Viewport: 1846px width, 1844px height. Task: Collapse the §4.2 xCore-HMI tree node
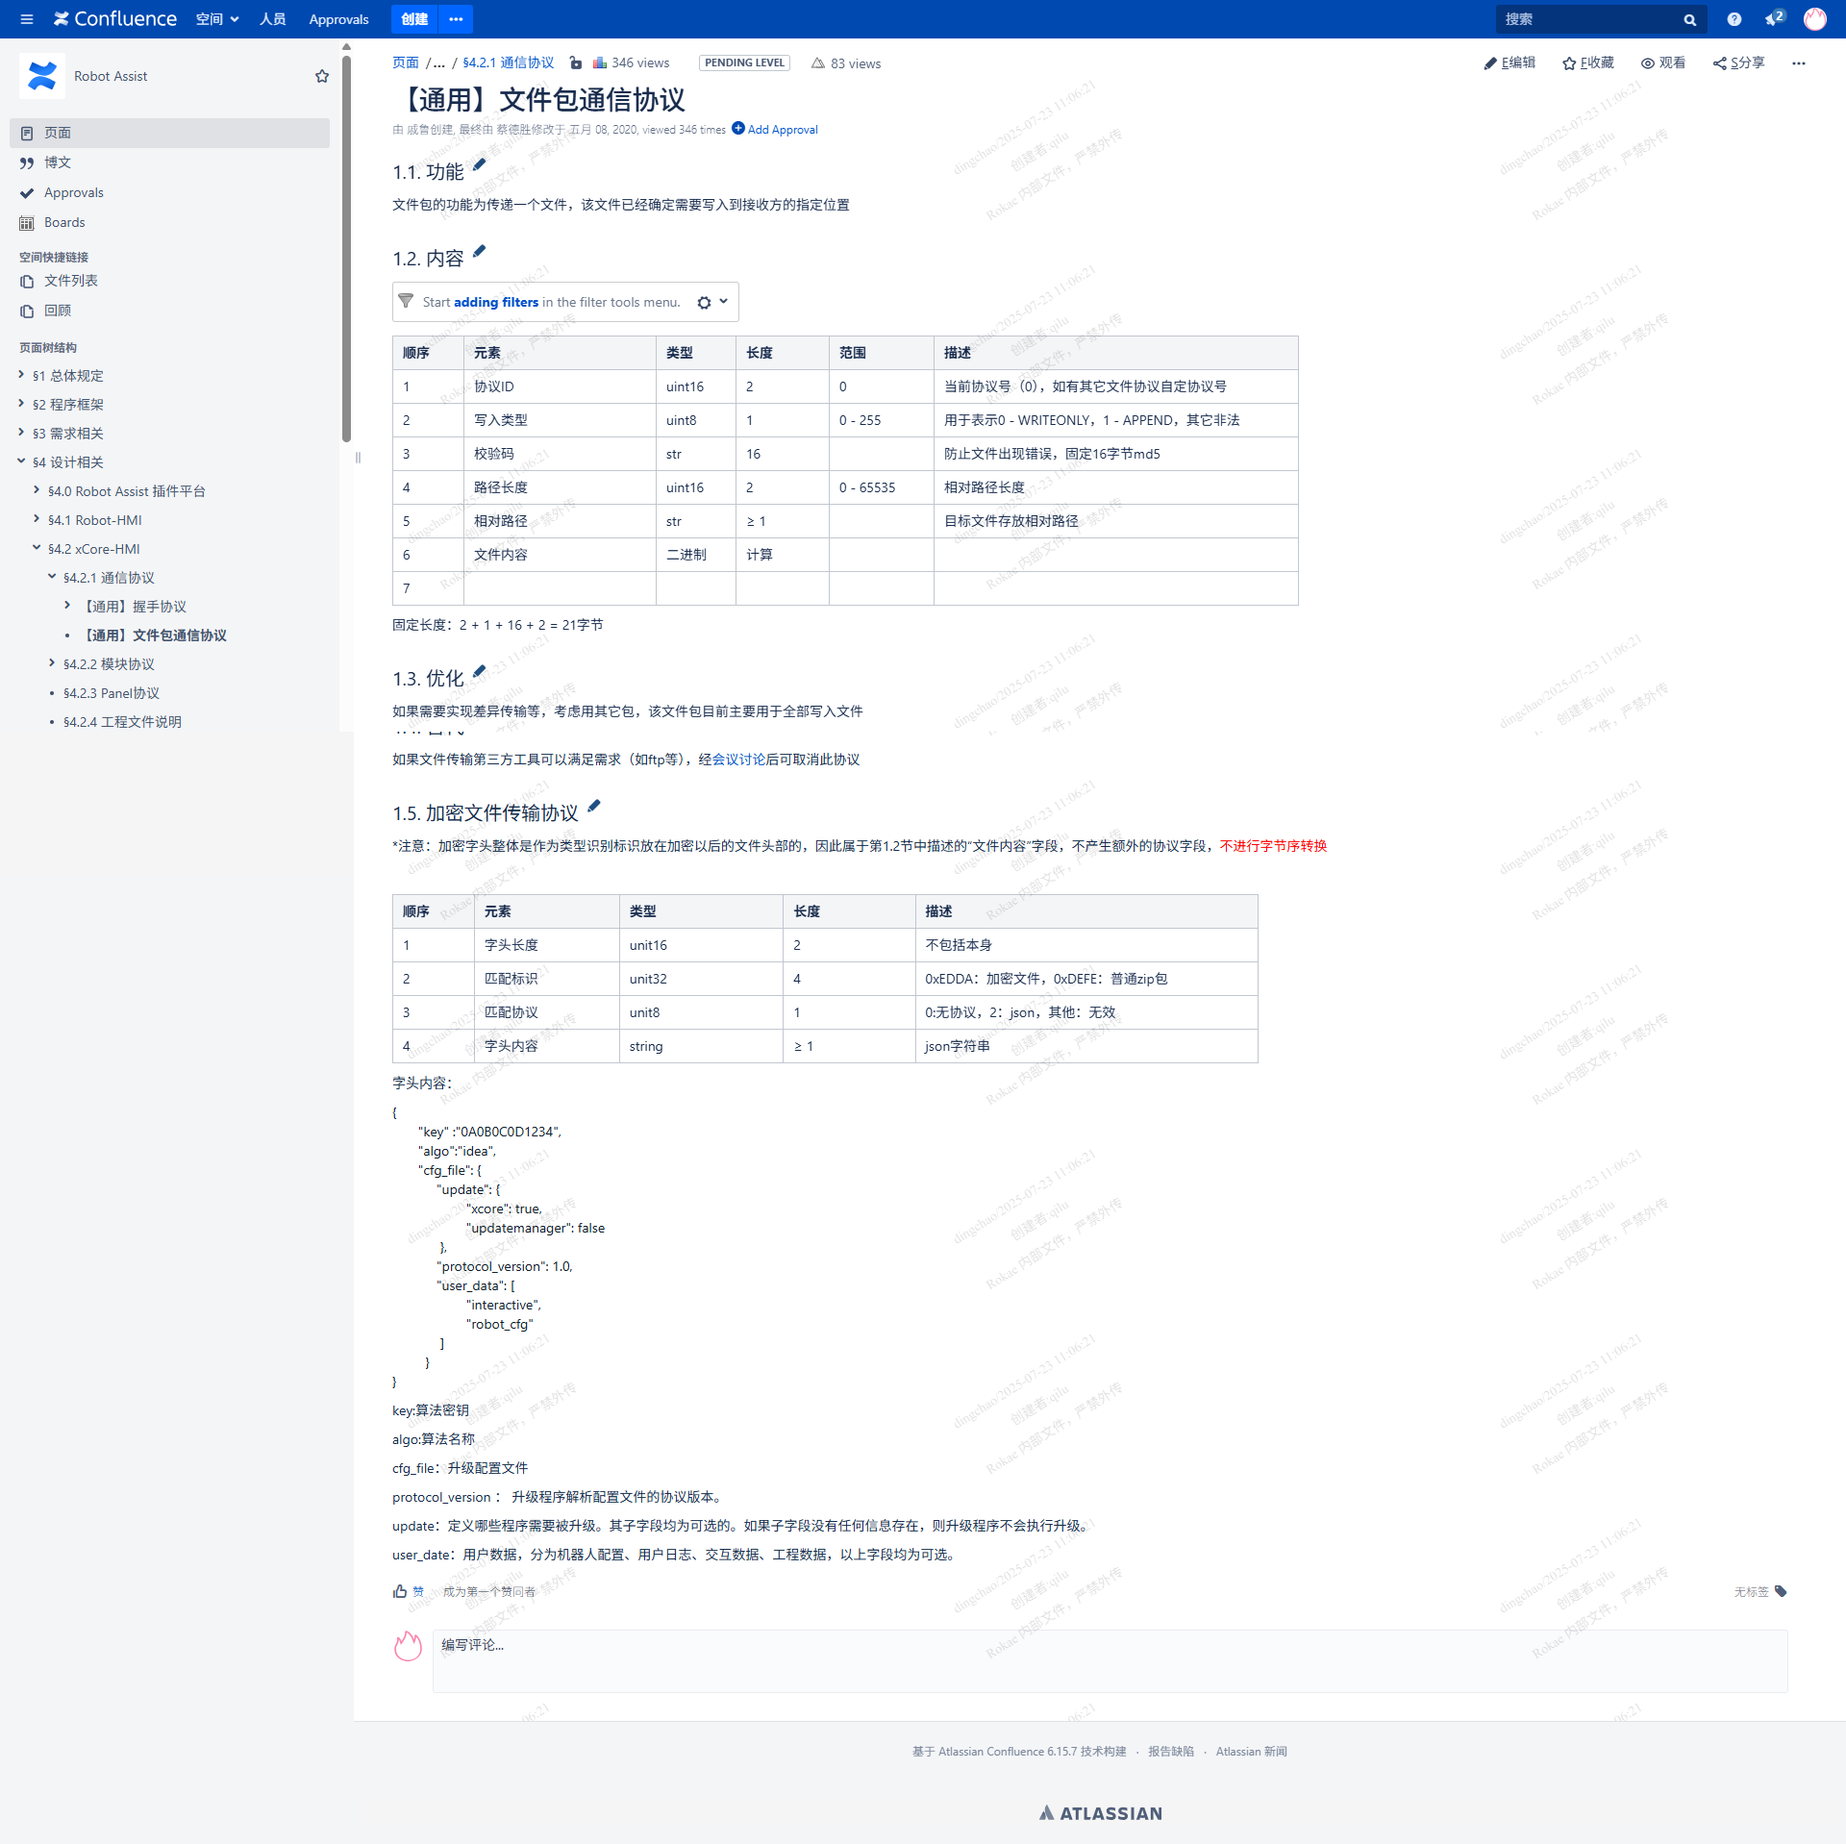[37, 548]
